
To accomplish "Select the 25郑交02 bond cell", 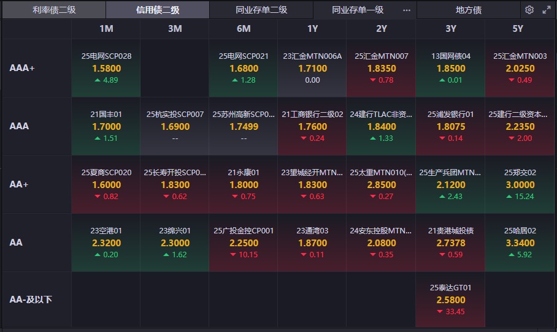I will 520,184.
